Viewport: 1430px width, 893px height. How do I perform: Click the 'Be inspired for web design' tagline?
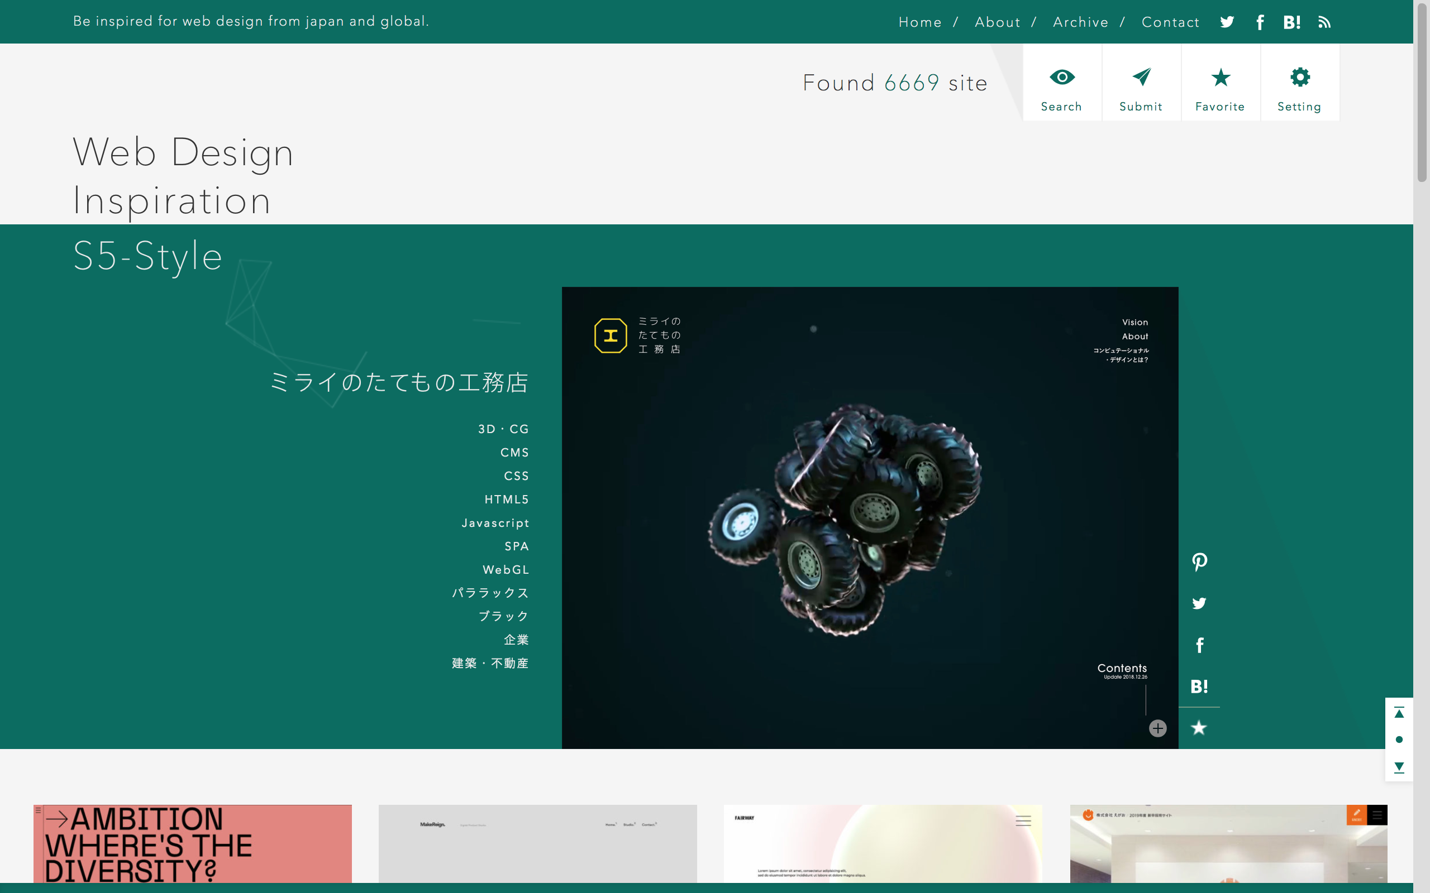(x=251, y=21)
